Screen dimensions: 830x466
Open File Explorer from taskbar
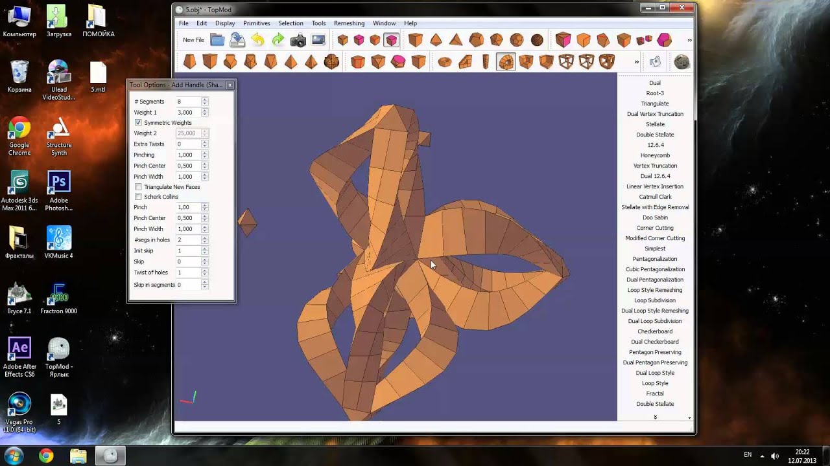[x=78, y=456]
